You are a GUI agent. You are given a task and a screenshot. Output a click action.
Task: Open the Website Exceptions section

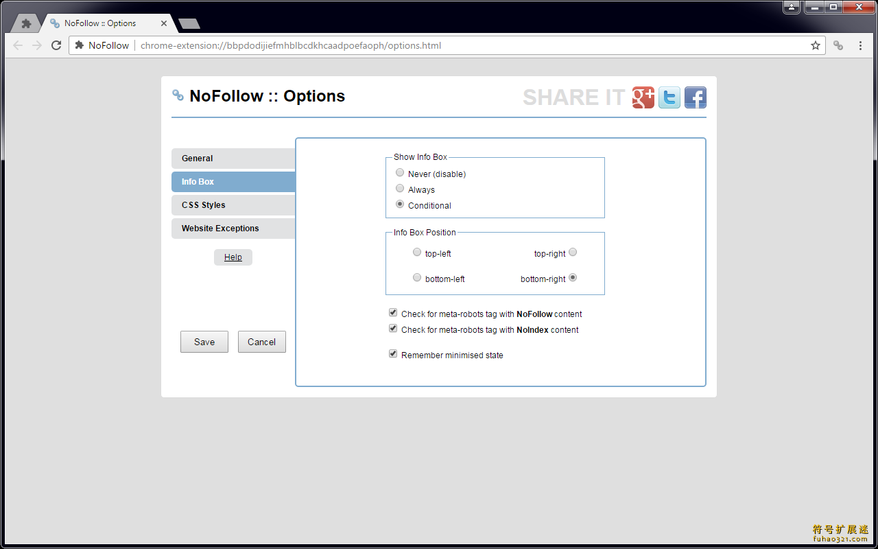233,229
